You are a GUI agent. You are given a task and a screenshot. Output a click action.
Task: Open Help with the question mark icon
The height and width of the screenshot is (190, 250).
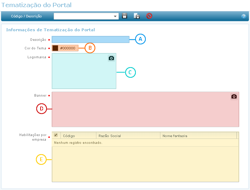(244, 16)
